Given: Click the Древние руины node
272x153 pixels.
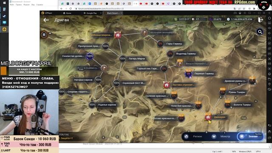Looking at the screenshot, I should click(x=252, y=81).
